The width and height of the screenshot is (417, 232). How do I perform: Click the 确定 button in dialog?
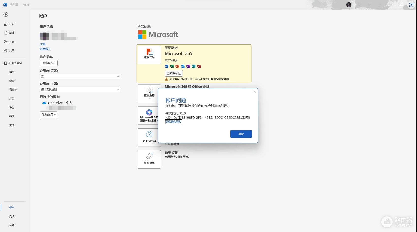[241, 134]
